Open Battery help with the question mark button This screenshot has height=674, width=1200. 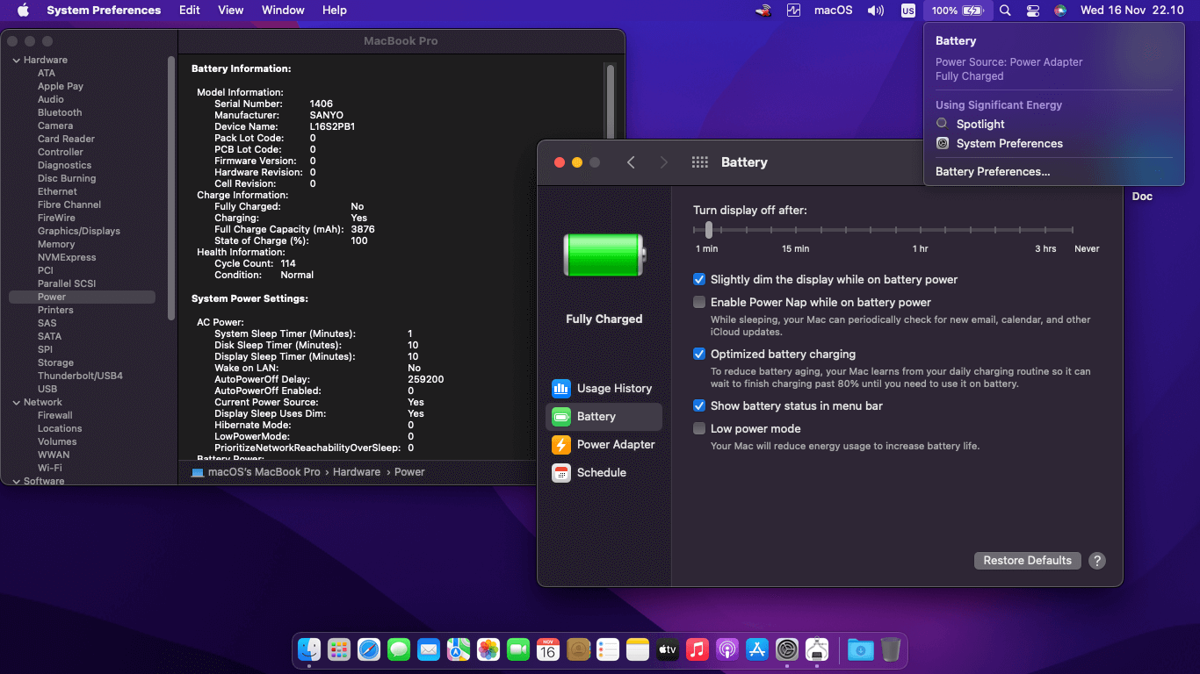pyautogui.click(x=1097, y=561)
